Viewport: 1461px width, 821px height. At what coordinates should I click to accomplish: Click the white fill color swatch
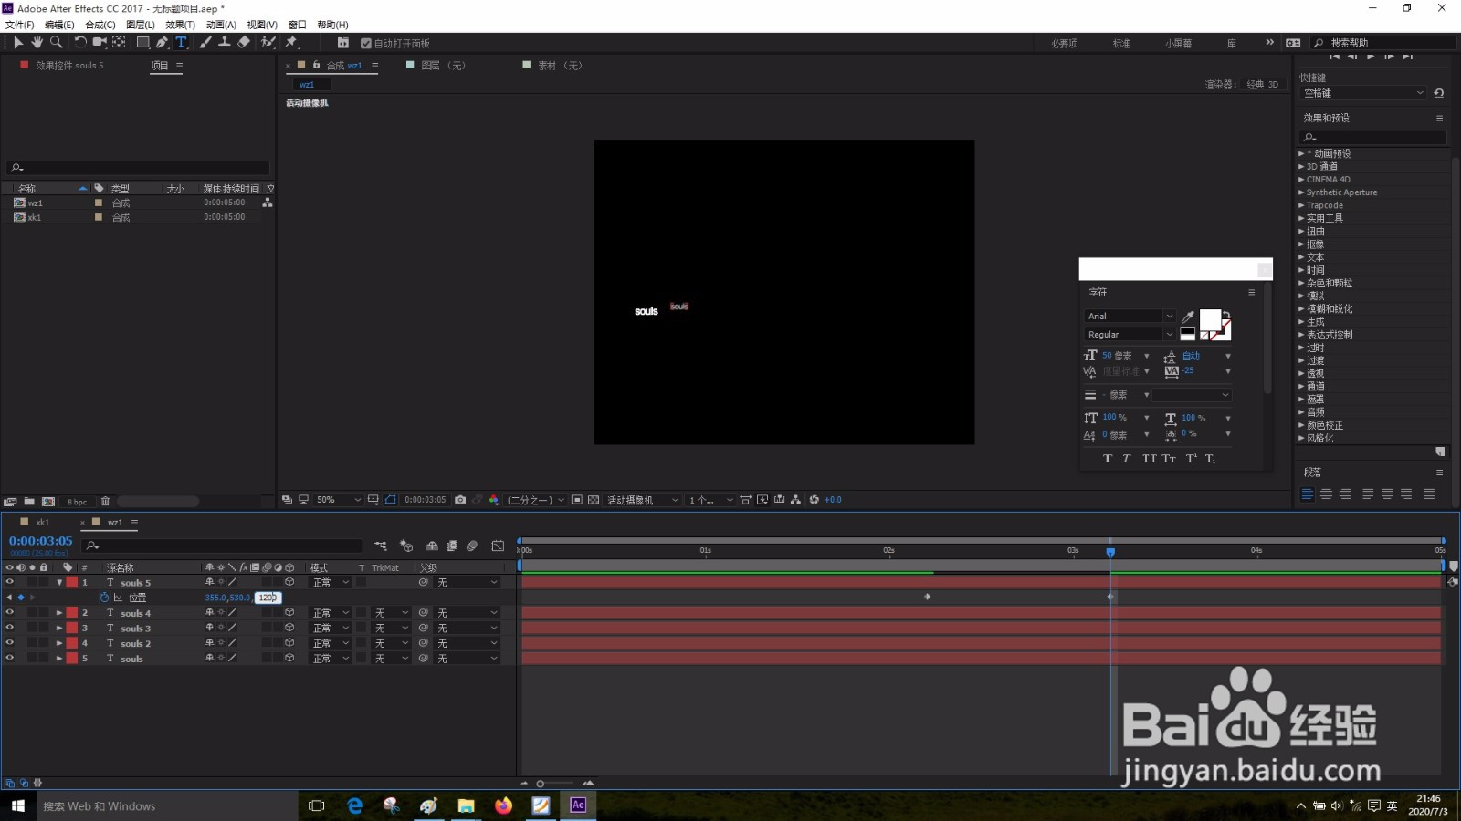point(1210,319)
